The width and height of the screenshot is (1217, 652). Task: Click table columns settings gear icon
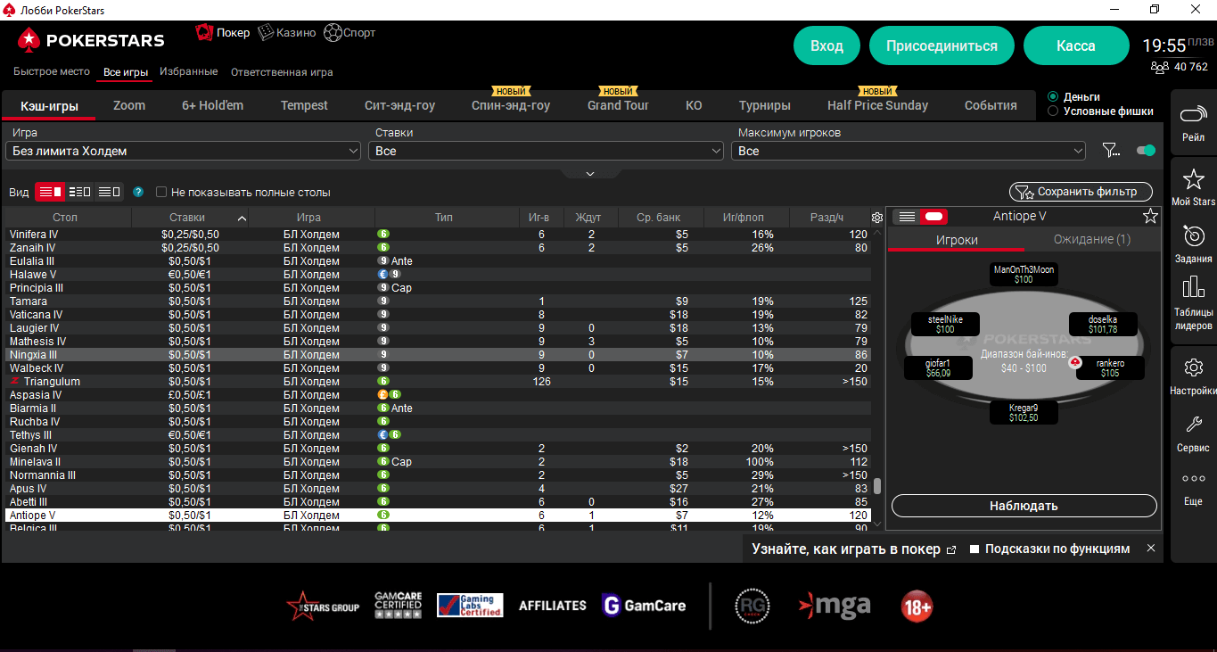click(877, 218)
